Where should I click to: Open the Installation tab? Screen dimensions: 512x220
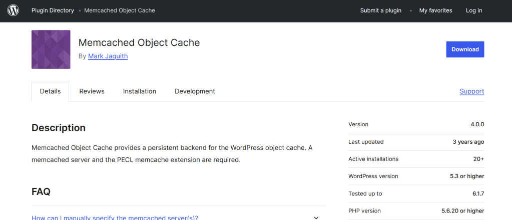click(x=140, y=91)
